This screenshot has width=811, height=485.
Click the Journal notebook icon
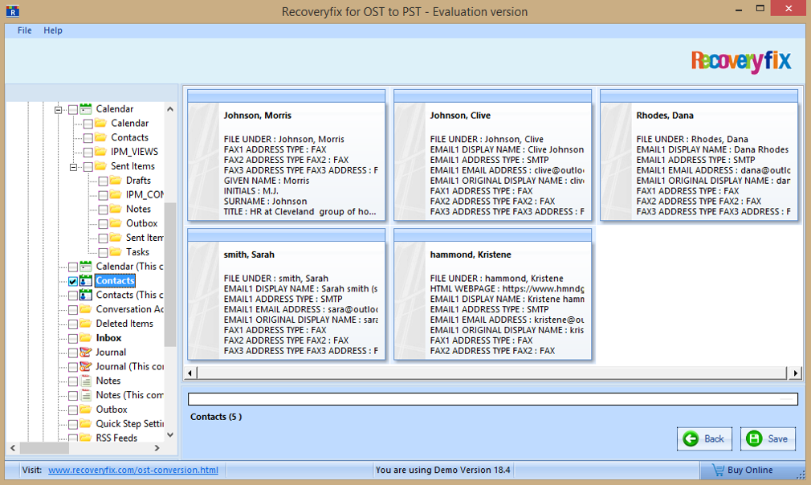click(86, 353)
